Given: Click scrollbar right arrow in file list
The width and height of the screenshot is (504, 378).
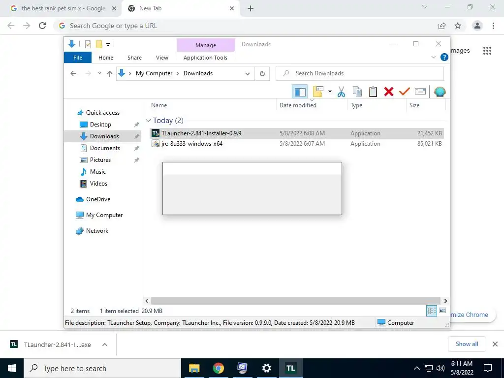Looking at the screenshot, I should coord(445,301).
